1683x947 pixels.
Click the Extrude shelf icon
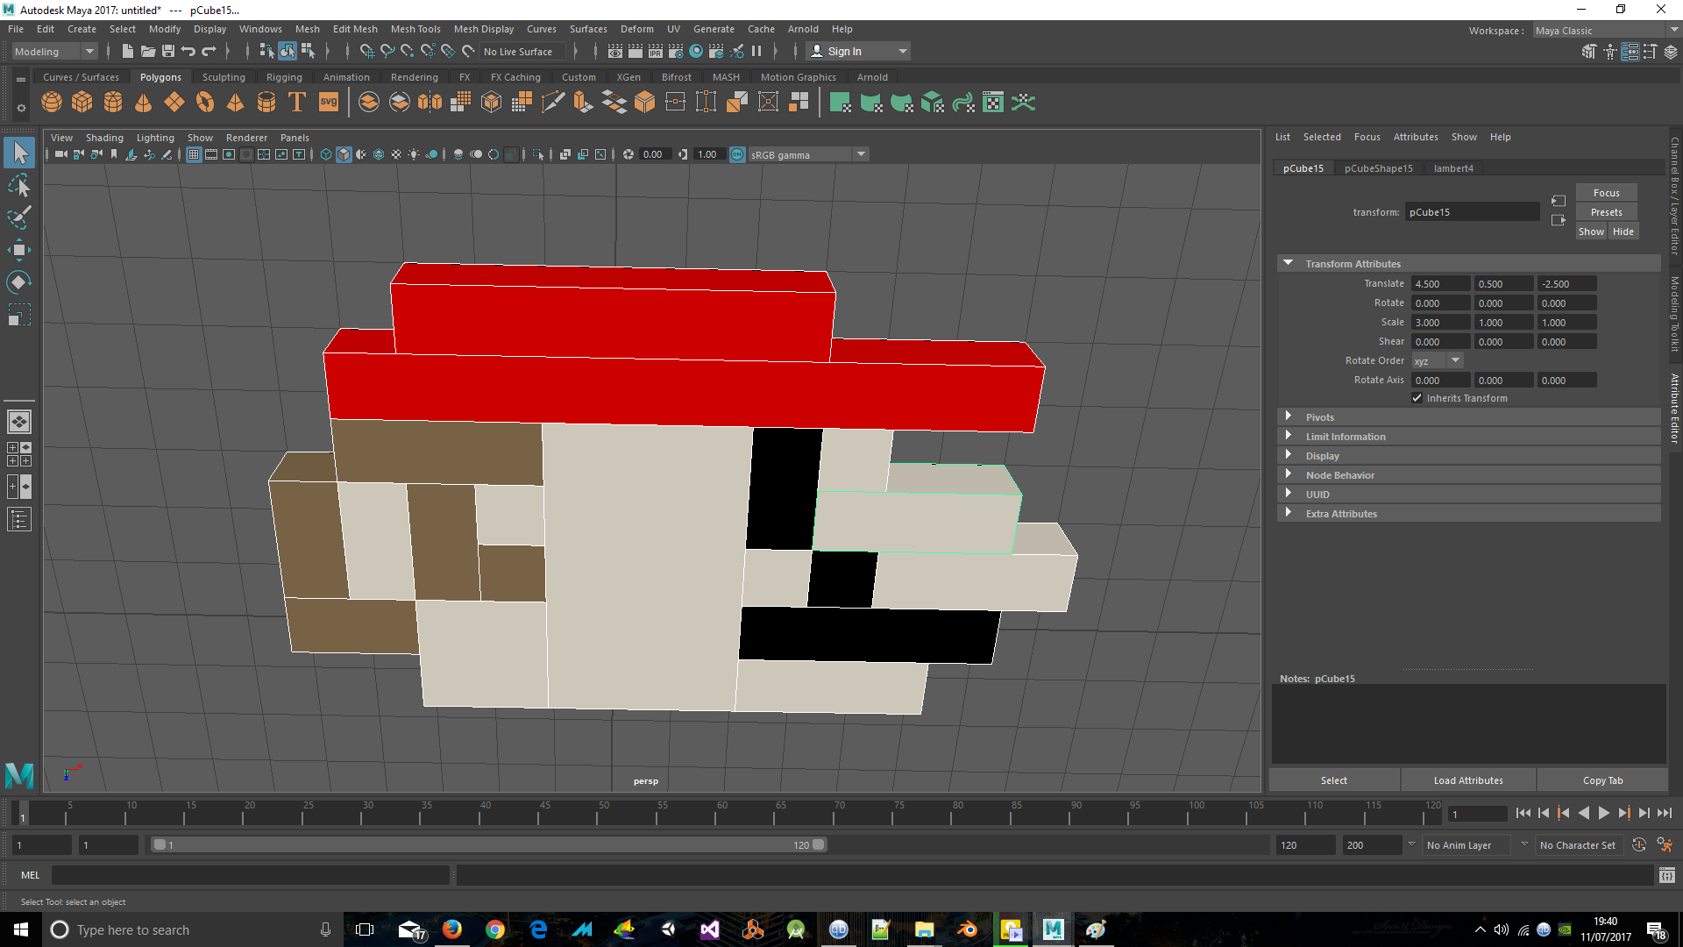pos(583,103)
